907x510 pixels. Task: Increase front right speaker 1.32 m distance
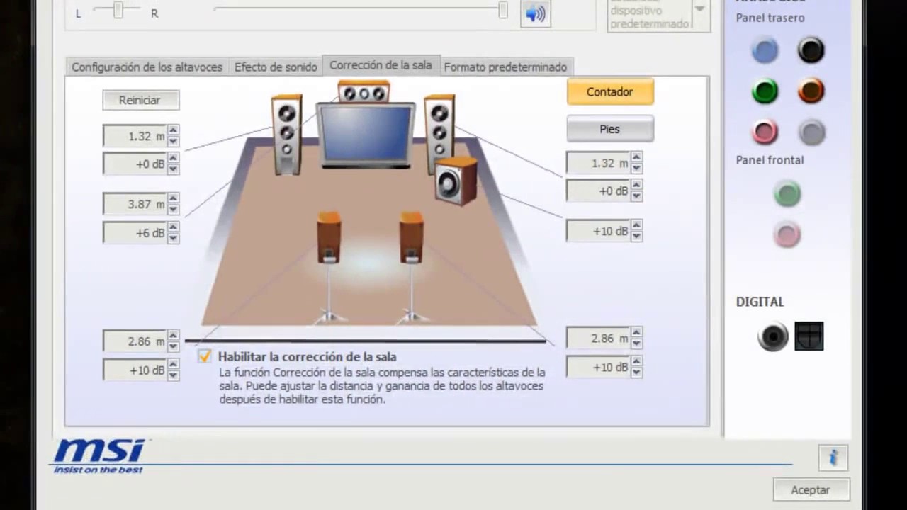(x=636, y=157)
